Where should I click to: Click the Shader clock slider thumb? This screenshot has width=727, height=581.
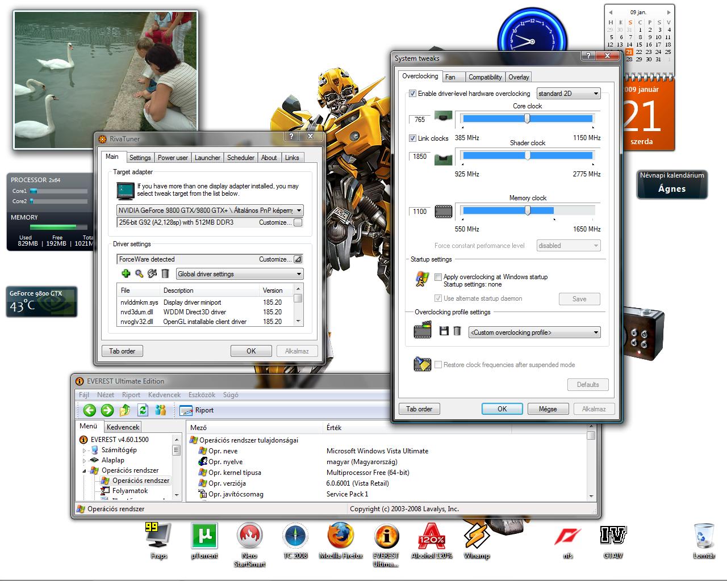point(527,155)
